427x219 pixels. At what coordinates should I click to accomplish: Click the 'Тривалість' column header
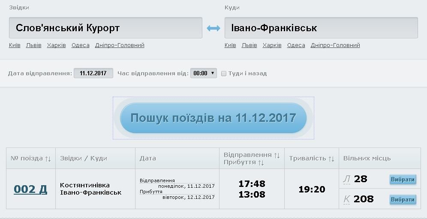point(307,158)
